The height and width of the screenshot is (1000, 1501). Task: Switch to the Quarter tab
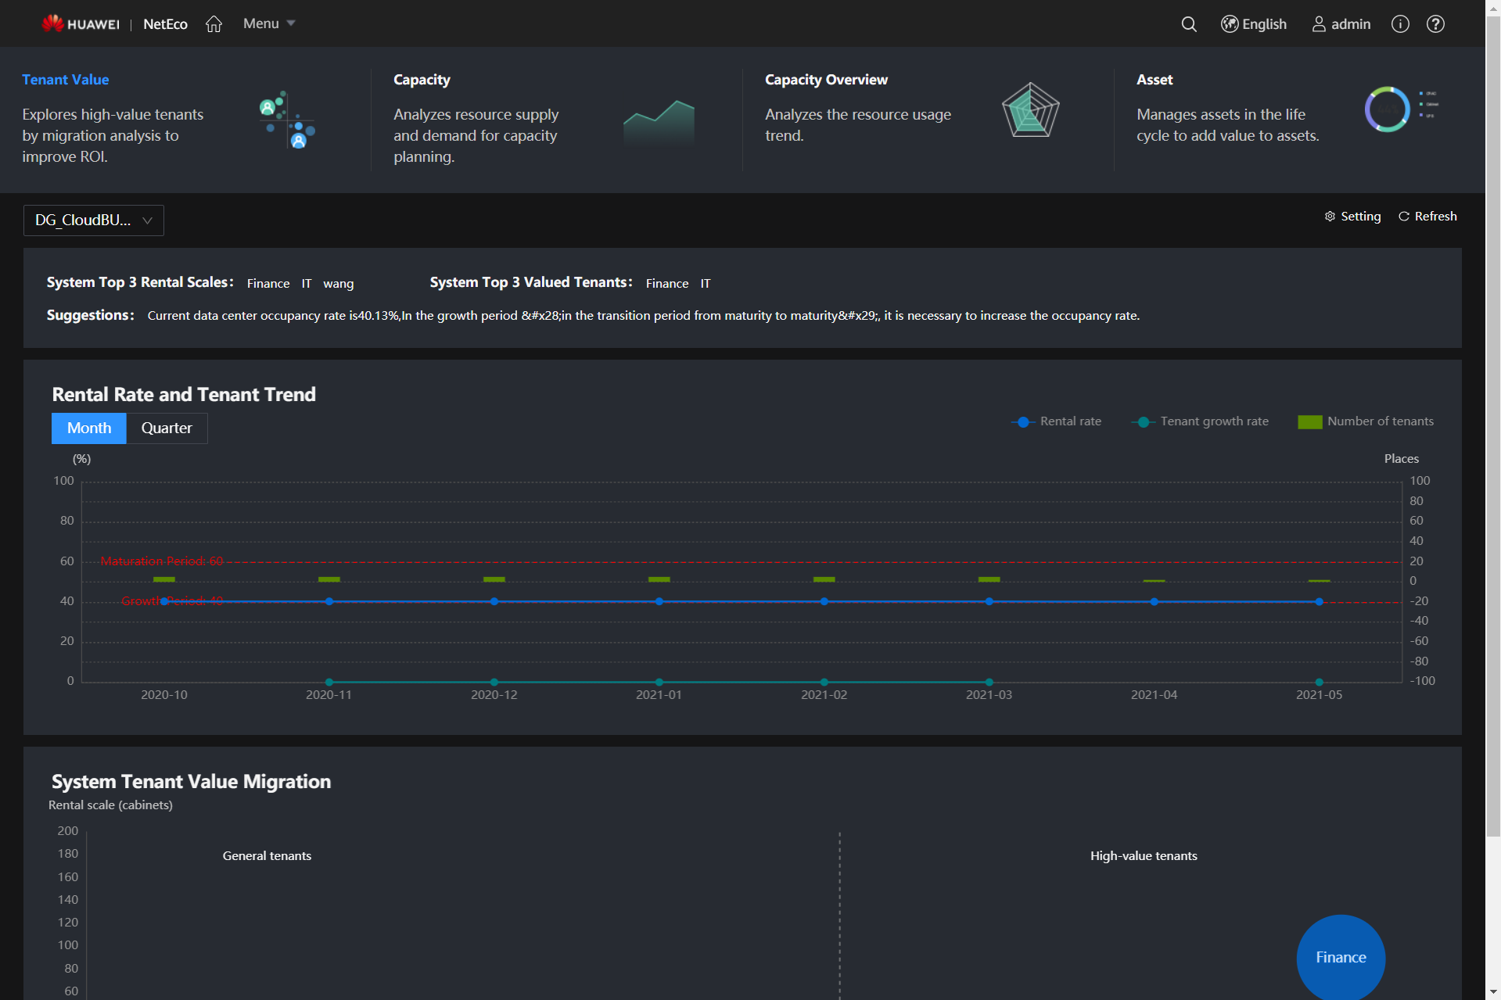coord(166,428)
